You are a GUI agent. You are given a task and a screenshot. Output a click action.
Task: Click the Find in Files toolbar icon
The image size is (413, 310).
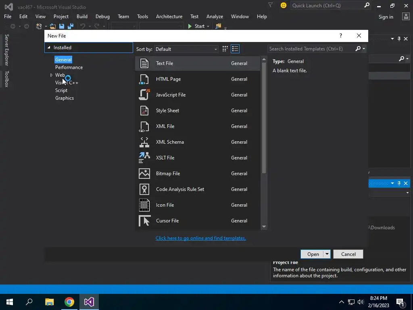point(218,26)
